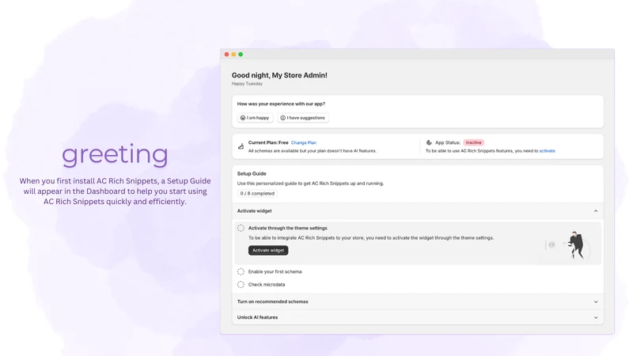This screenshot has height=356, width=633.
Task: Expand the Unlock AI features chevron
Action: tap(596, 318)
